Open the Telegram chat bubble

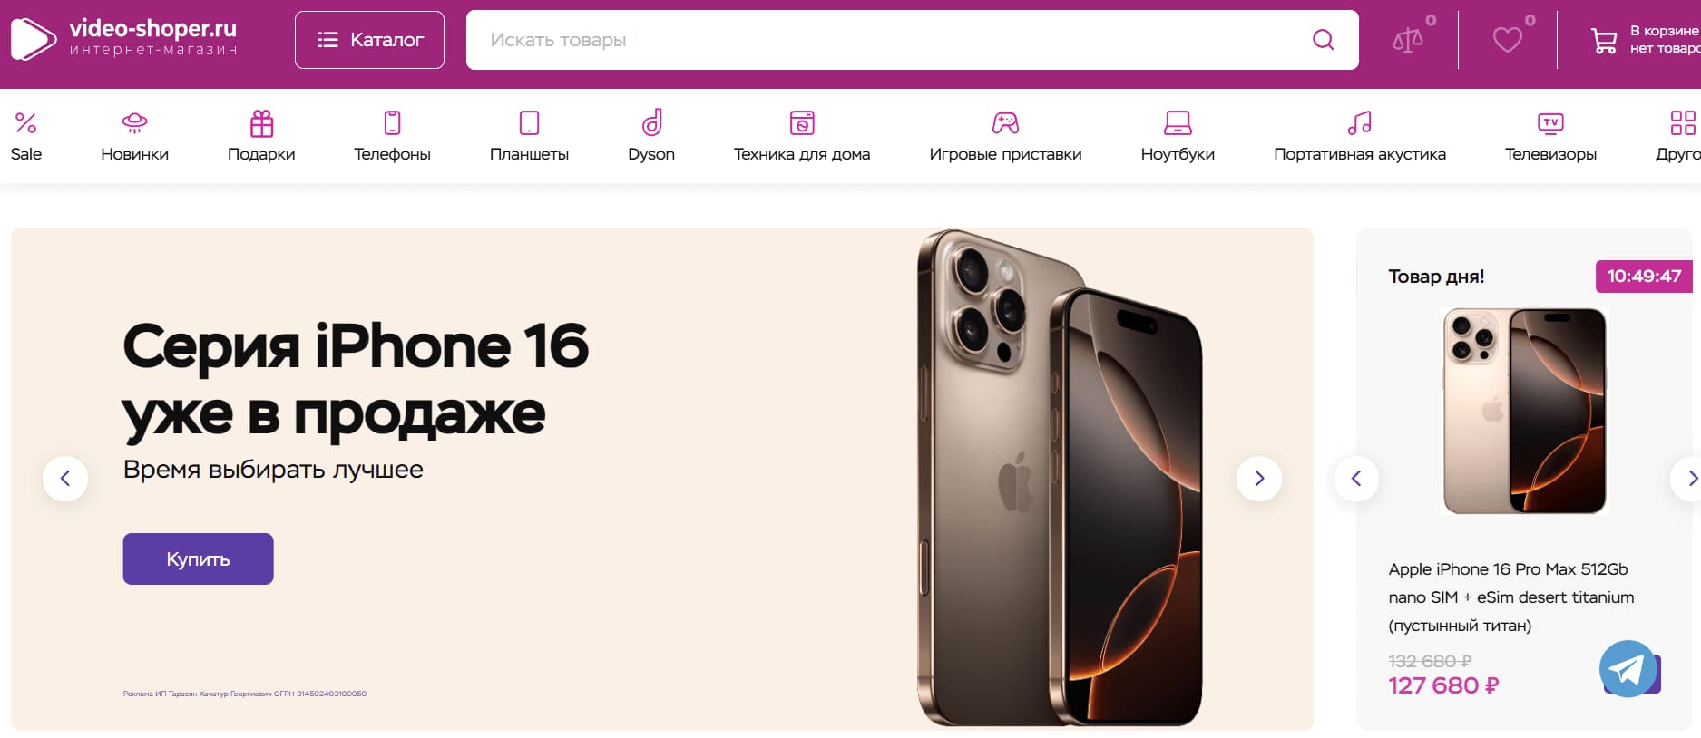[1628, 669]
